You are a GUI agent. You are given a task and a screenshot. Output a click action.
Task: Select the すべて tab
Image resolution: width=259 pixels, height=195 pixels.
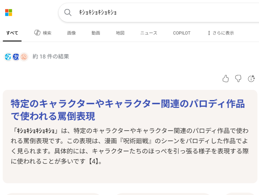(12, 33)
